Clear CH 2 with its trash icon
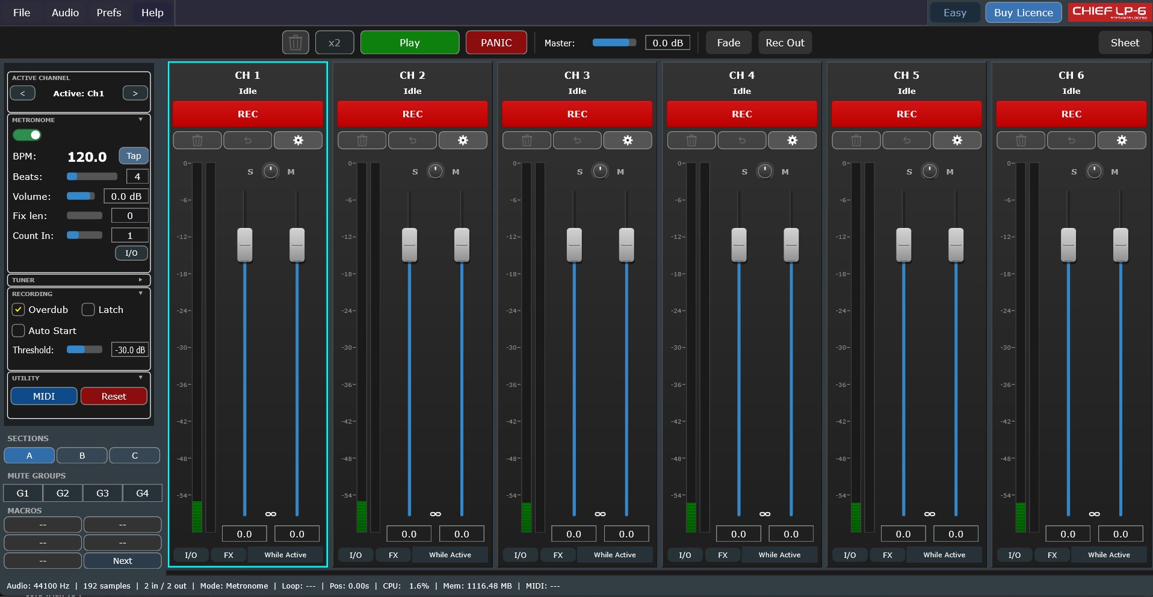 click(362, 140)
